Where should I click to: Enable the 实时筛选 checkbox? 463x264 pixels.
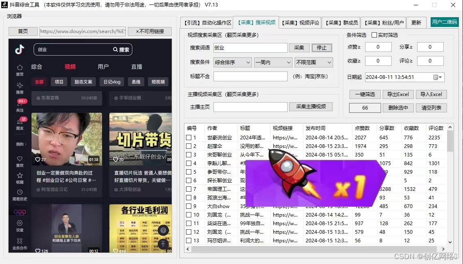coord(374,35)
